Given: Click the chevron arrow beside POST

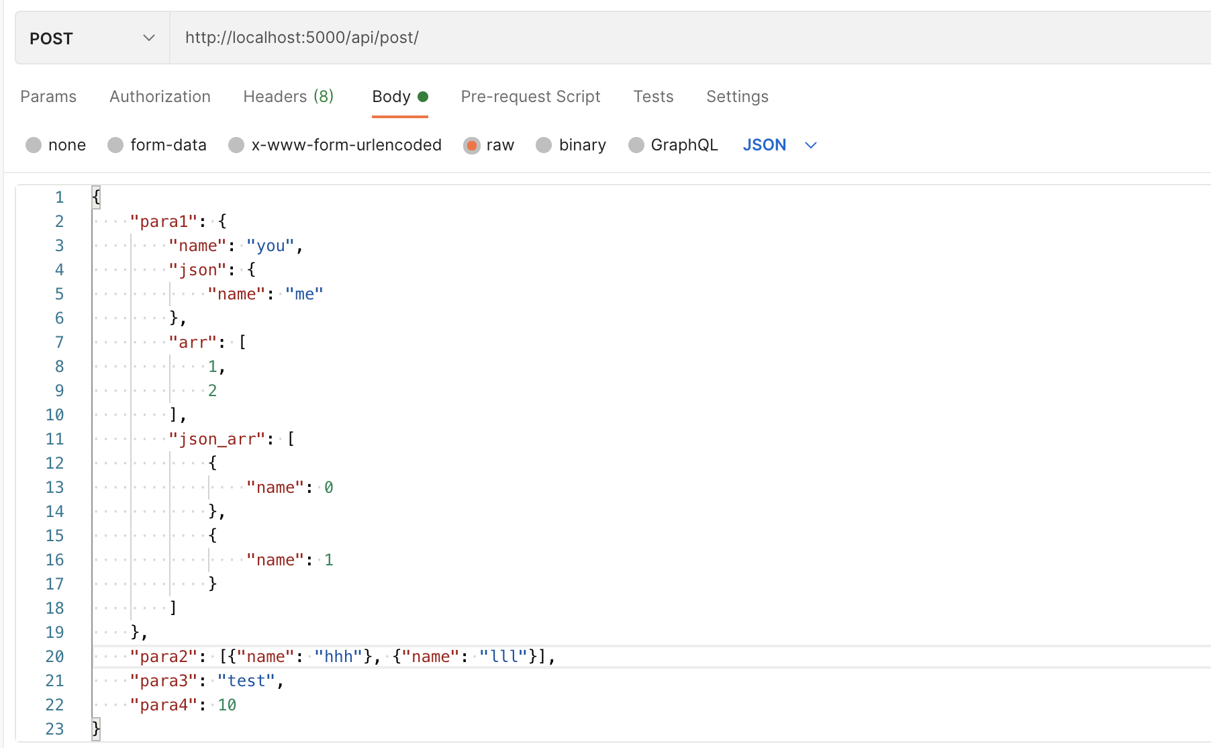Looking at the screenshot, I should pos(149,38).
